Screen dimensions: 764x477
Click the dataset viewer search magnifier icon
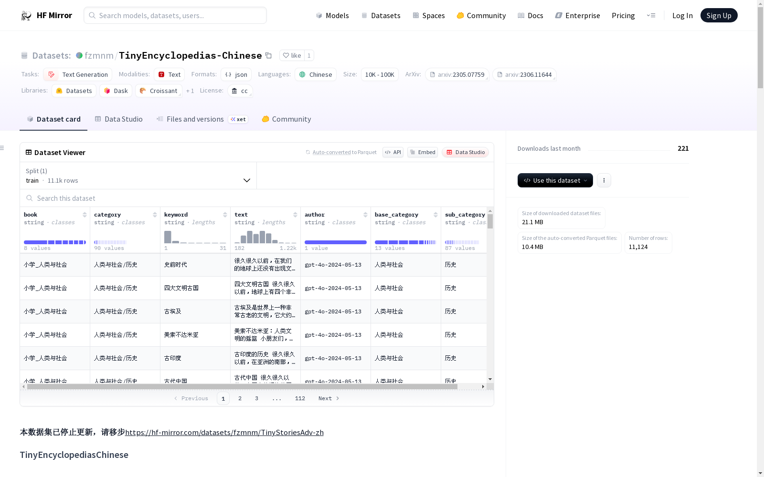pyautogui.click(x=30, y=198)
